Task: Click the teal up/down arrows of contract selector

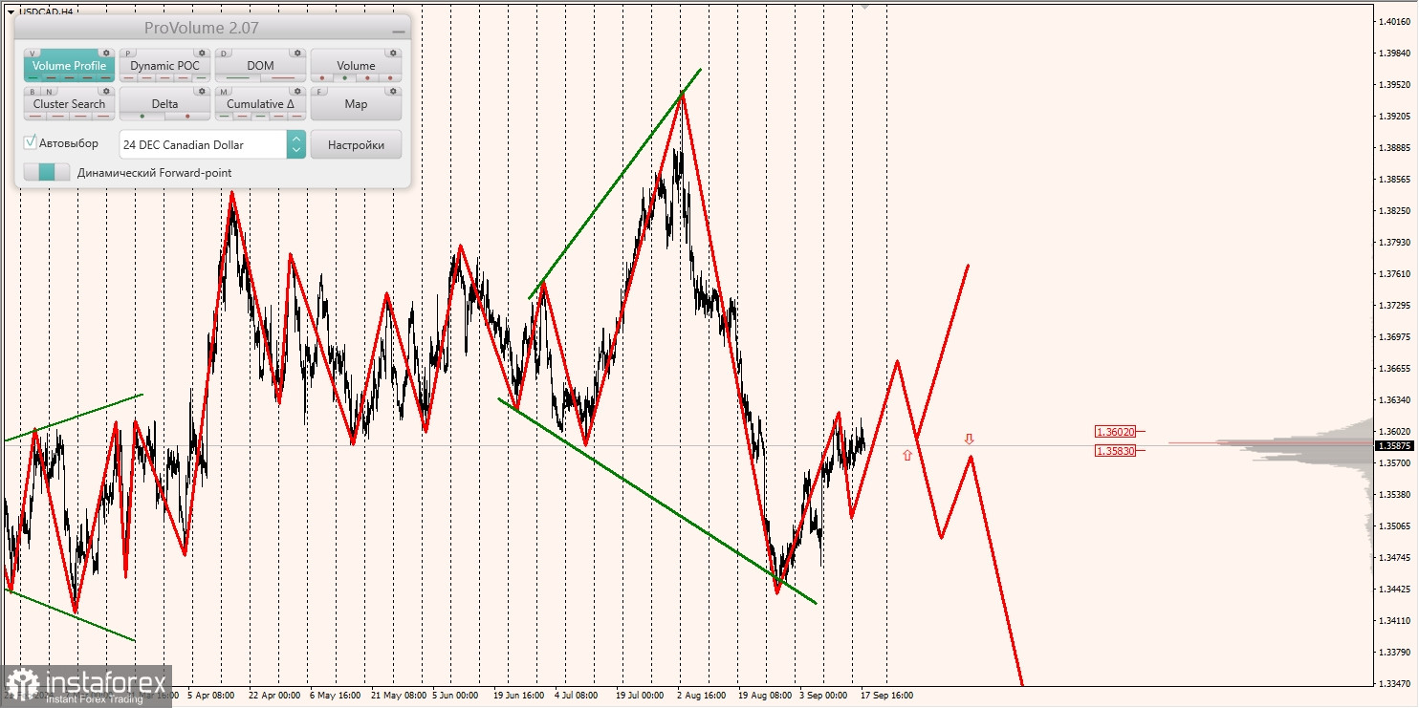Action: coord(296,144)
